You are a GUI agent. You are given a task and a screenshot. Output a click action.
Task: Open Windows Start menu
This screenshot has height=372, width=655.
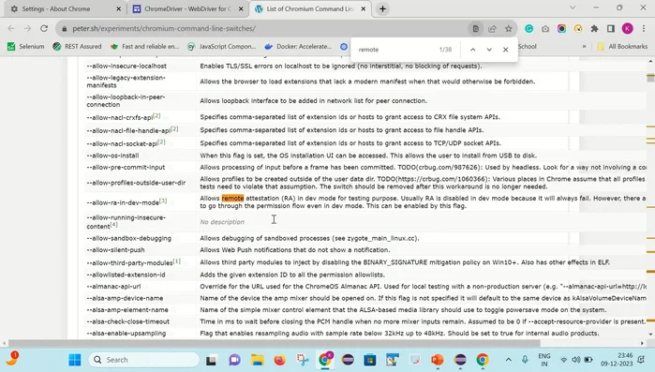point(75,360)
